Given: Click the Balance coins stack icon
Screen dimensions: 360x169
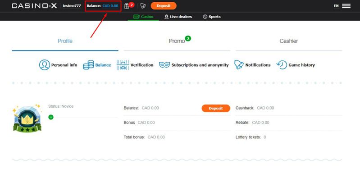Looking at the screenshot, I should 88,65.
